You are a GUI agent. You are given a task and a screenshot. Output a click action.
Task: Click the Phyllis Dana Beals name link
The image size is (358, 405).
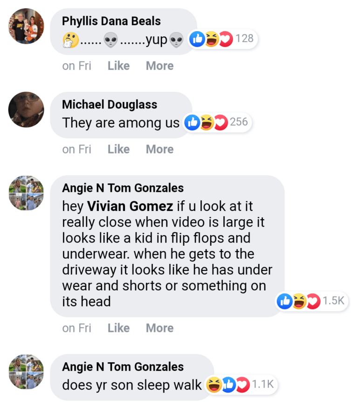(111, 21)
